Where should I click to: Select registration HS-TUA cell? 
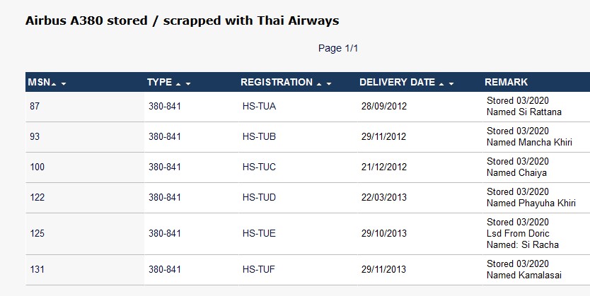pos(259,106)
